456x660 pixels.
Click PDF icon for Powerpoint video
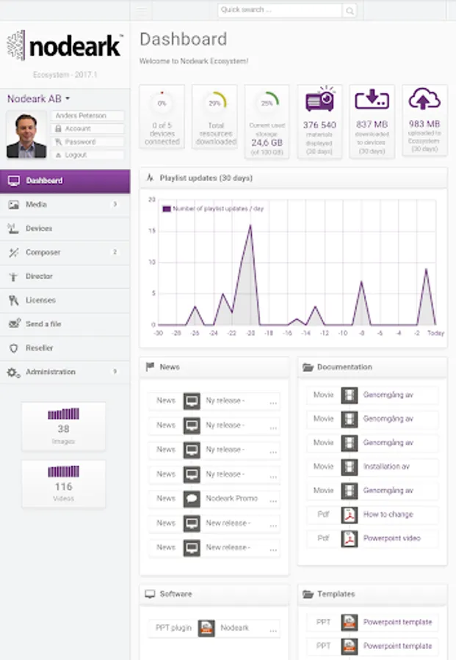click(x=350, y=539)
